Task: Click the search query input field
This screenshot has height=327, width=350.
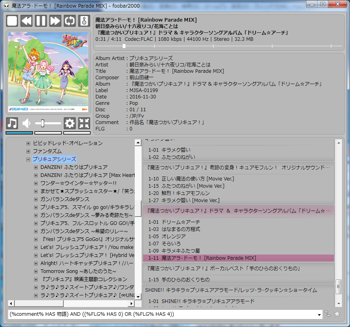Action: [160, 314]
